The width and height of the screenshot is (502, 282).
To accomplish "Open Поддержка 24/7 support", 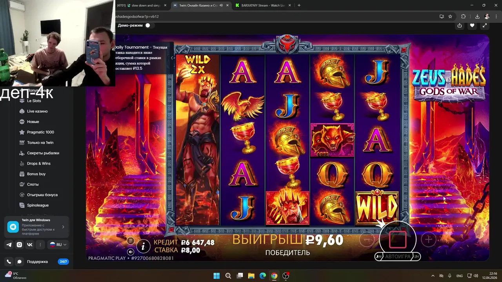I will click(47, 262).
